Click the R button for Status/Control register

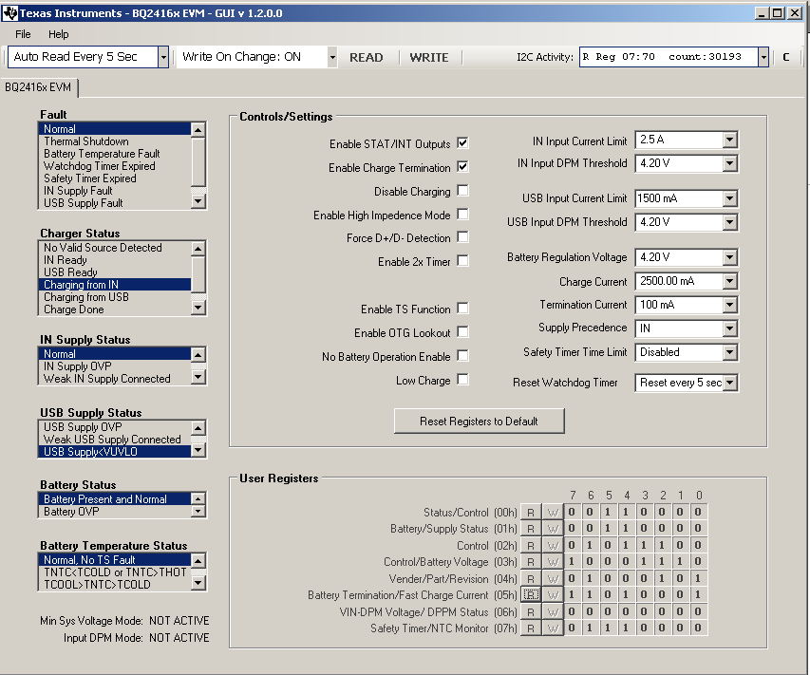(531, 513)
